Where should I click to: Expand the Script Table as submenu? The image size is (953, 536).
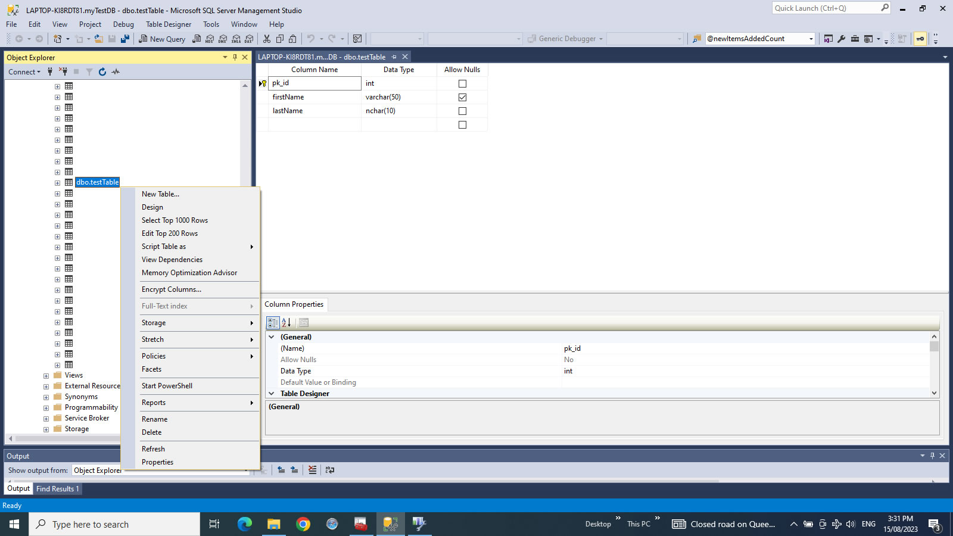tap(197, 247)
